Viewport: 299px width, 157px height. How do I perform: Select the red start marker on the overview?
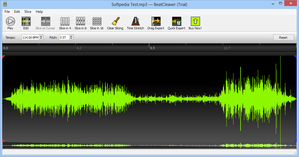click(3, 141)
